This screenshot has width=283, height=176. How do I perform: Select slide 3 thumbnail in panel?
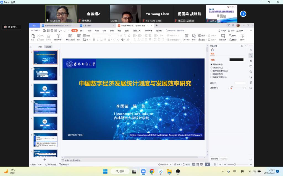click(x=45, y=90)
